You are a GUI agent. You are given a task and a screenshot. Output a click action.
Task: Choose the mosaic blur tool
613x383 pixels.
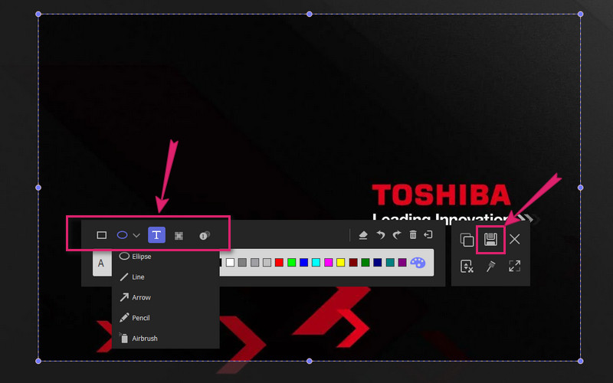[x=179, y=235]
